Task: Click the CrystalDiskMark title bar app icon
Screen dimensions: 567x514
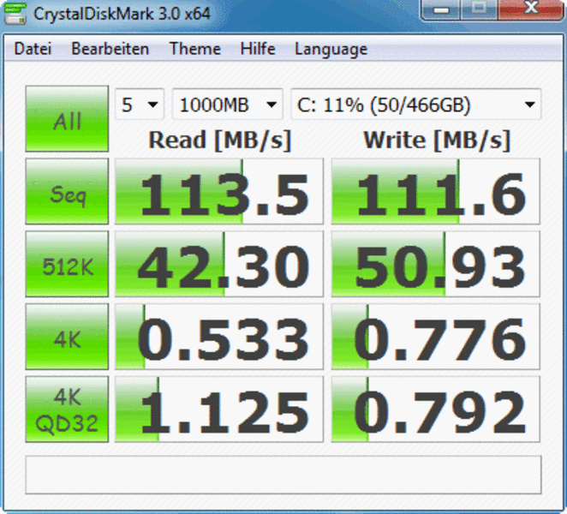Action: click(15, 14)
